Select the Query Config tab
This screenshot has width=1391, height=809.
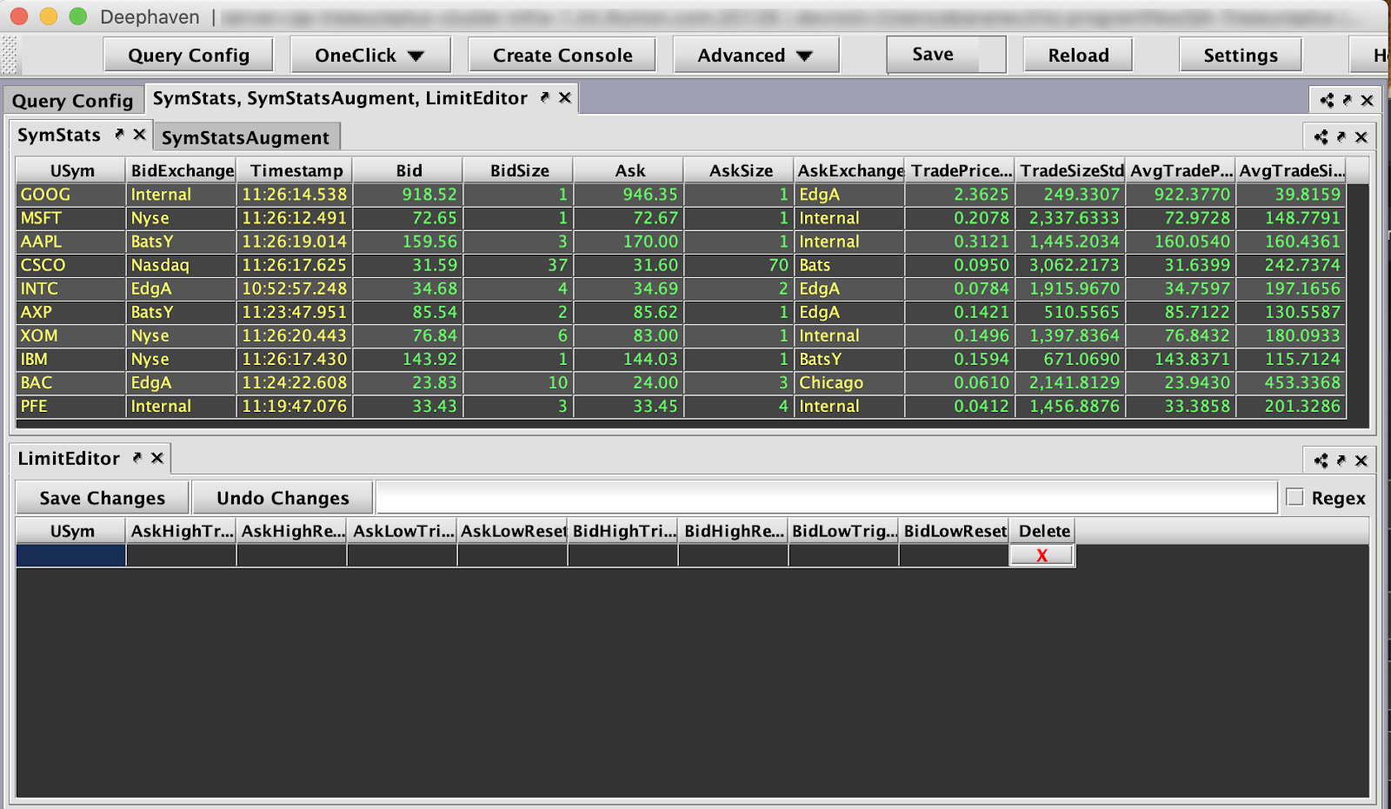(72, 101)
